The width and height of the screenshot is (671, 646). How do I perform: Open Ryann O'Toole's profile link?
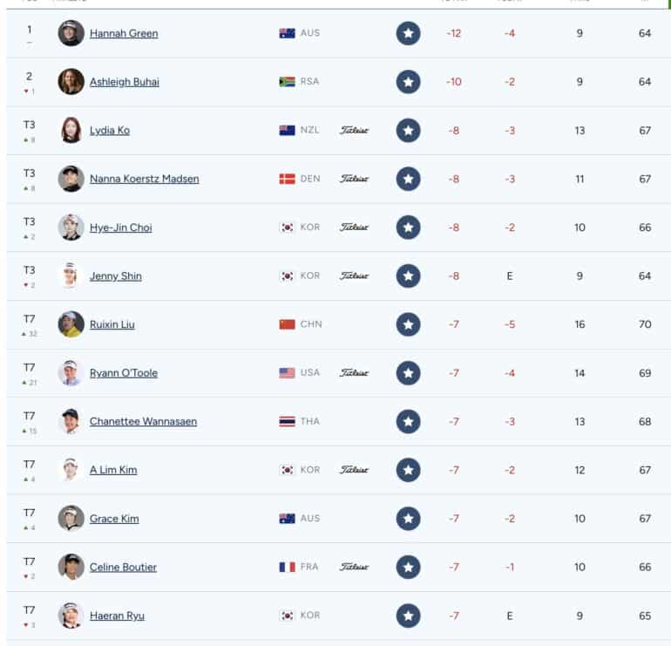pyautogui.click(x=124, y=373)
